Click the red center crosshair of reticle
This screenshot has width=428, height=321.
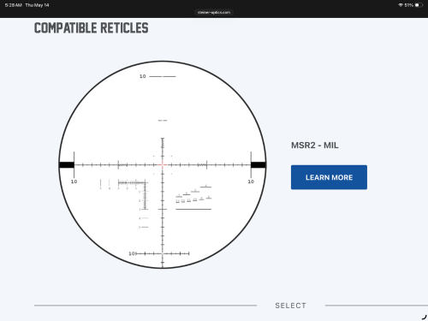point(163,165)
